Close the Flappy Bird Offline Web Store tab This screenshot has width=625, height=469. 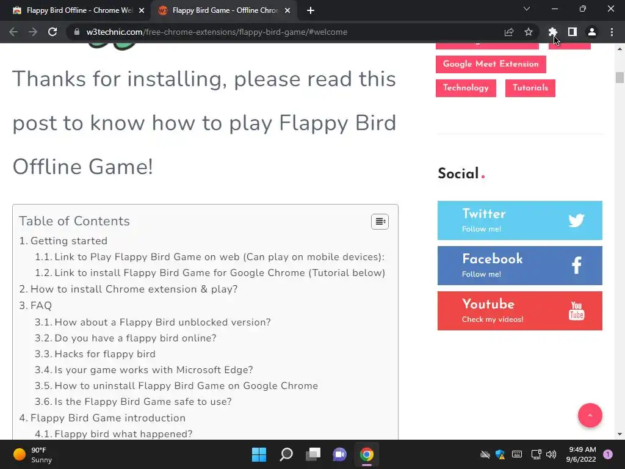pyautogui.click(x=142, y=10)
